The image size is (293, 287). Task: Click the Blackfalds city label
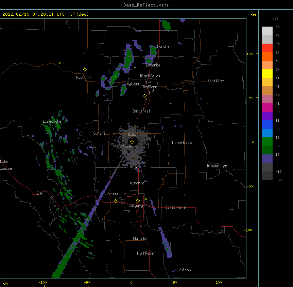[150, 76]
